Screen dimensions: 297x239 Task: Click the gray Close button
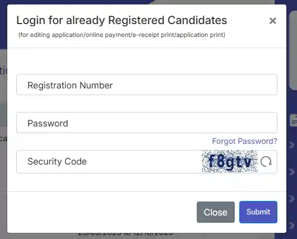tap(216, 212)
